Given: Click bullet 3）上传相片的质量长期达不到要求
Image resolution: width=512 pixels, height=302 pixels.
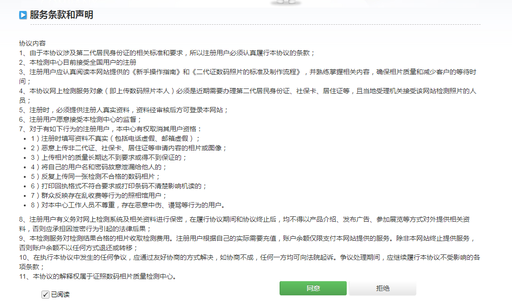Looking at the screenshot, I should (109, 157).
